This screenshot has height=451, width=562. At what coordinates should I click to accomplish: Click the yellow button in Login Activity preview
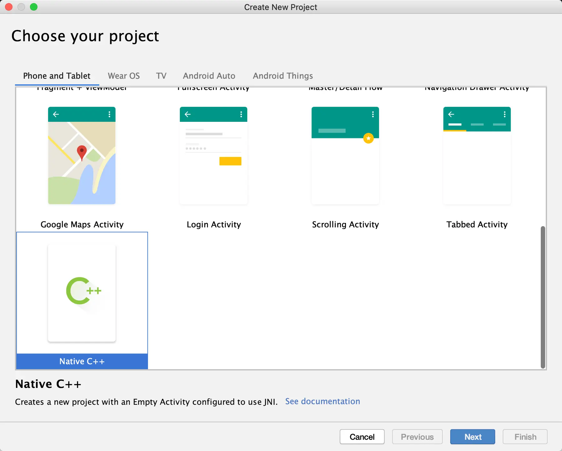(x=230, y=161)
